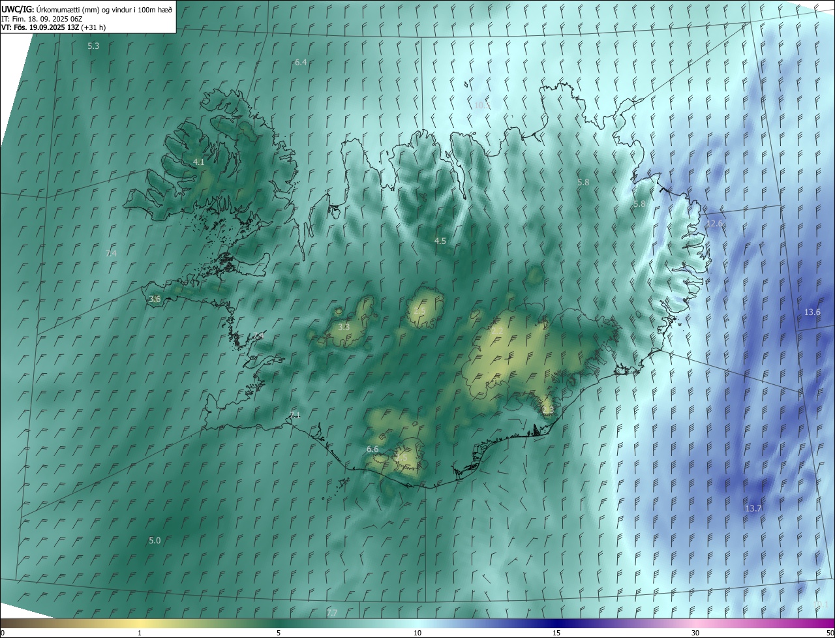
Task: Click the 6.6 value label near the south coast
Action: [x=372, y=449]
